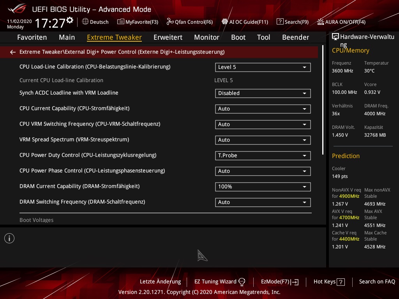Open CPU Current Capability dropdown
The image size is (399, 299).
[263, 109]
